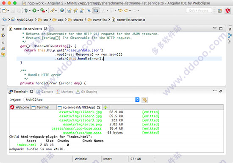Click the MyNG2App breadcrumb item
The width and height of the screenshot is (233, 163).
[22, 20]
